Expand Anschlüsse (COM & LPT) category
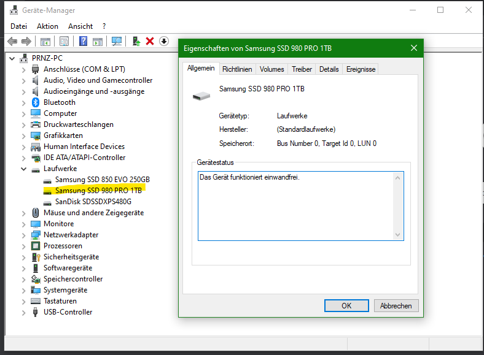Viewport: 484px width, 355px height. (23, 70)
